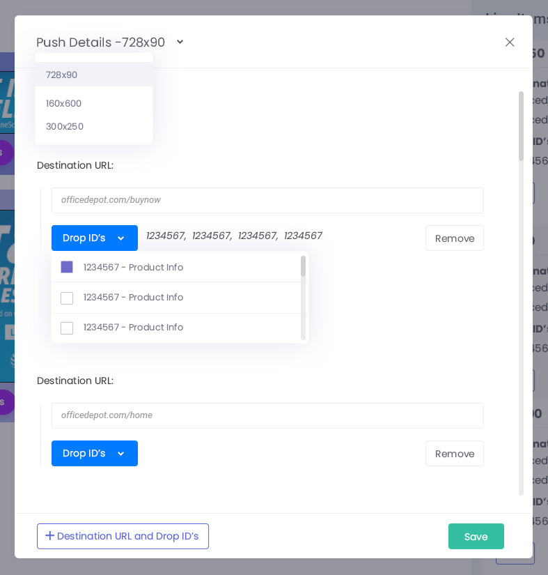Uncheck the first 1234567 Product Info checkbox

pyautogui.click(x=67, y=267)
